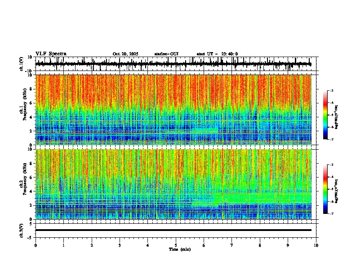Click time axis tick label "7"
356x275 pixels.
coord(232,245)
